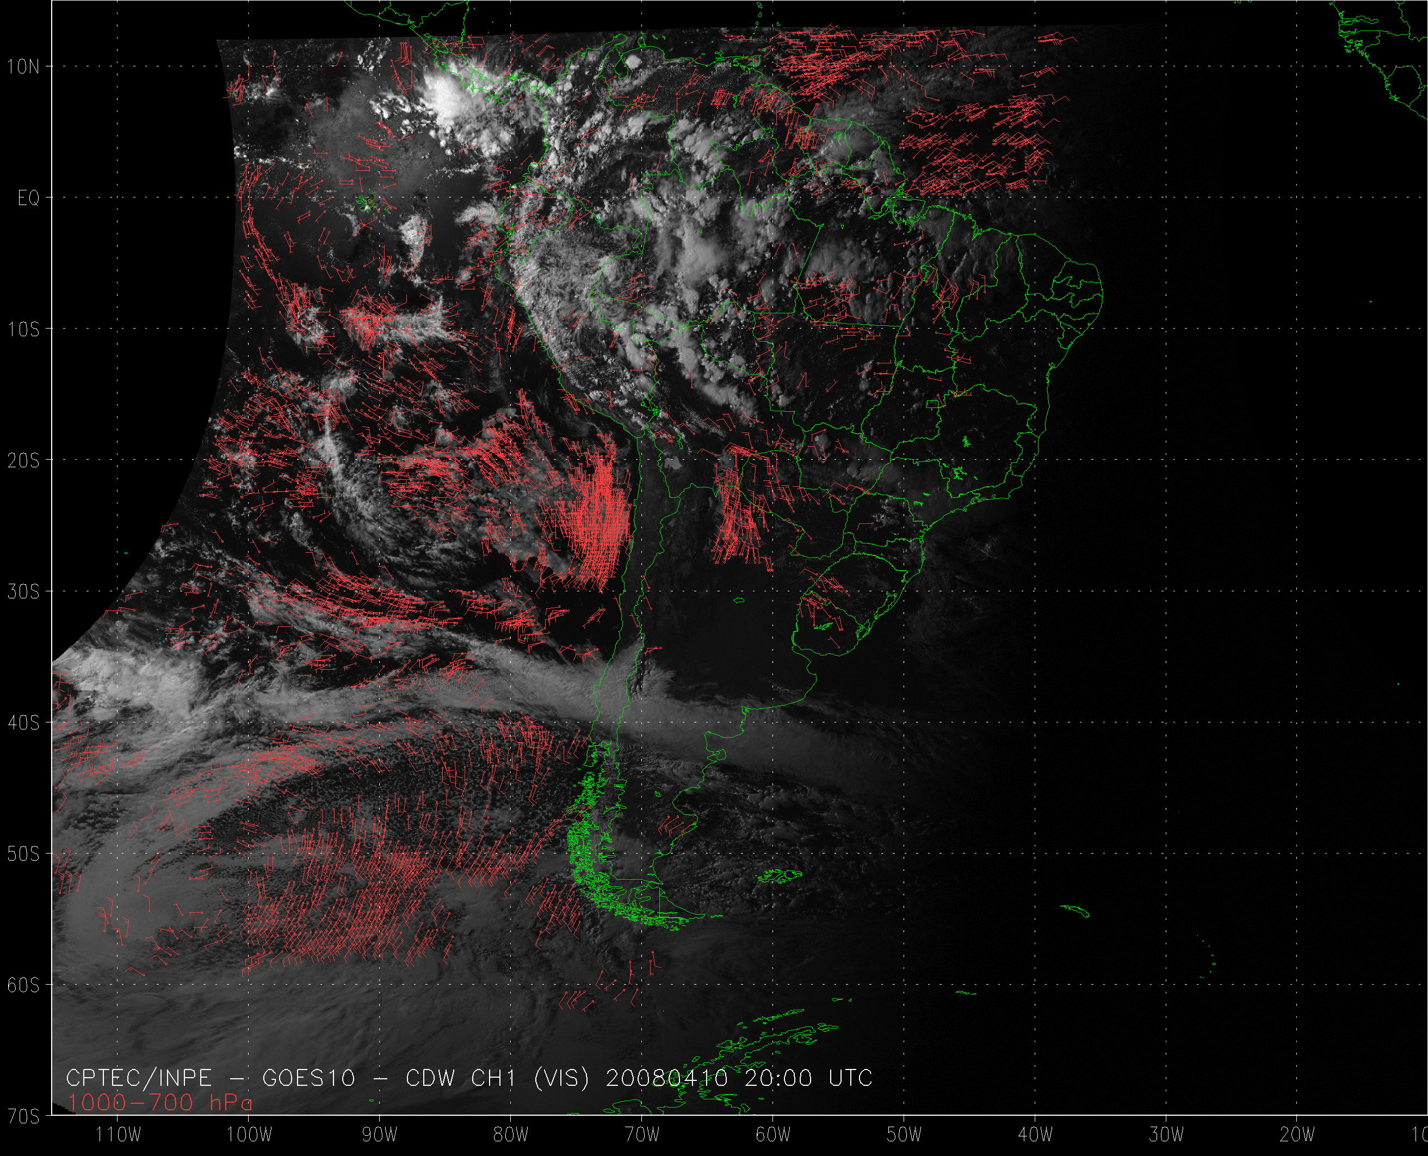The width and height of the screenshot is (1428, 1156).
Task: Select the 30S latitude label
Action: pyautogui.click(x=23, y=592)
